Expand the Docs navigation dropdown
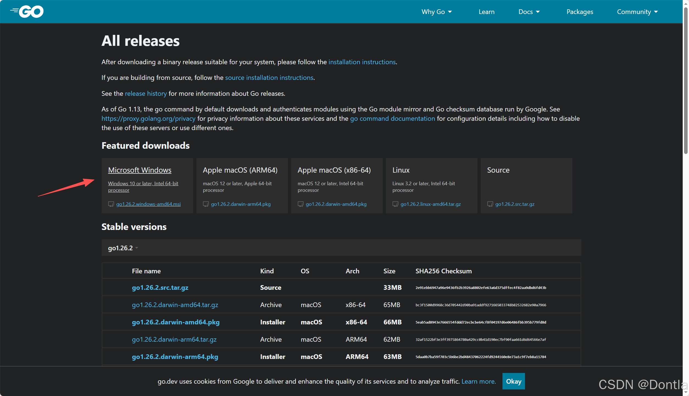 click(529, 12)
